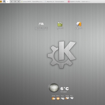Click the Wroclaw location label

coord(64,92)
